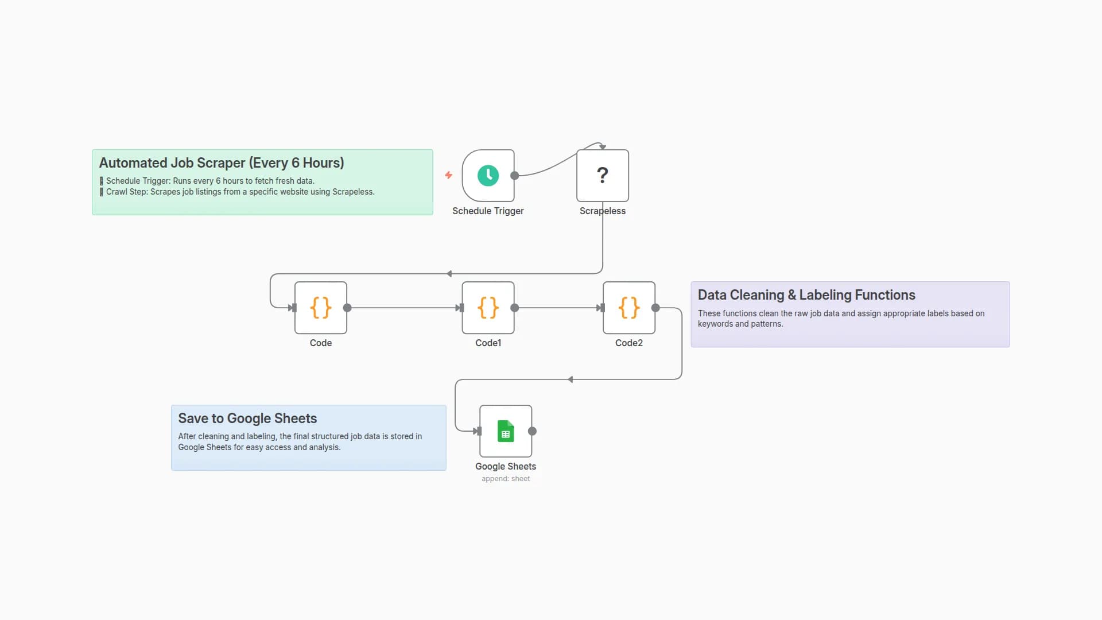1102x620 pixels.
Task: Click Code1 node output connector dot
Action: [x=515, y=308]
